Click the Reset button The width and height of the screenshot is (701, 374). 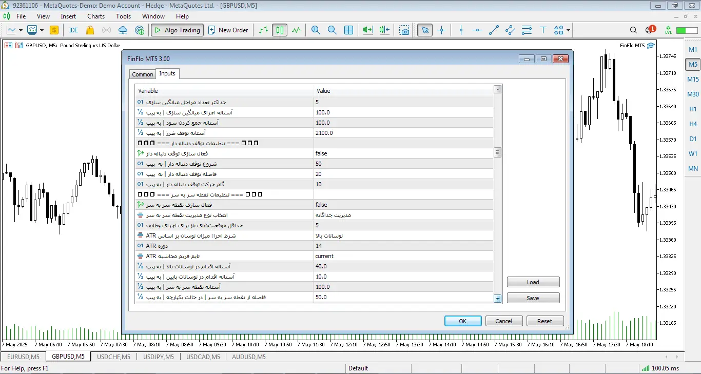545,321
